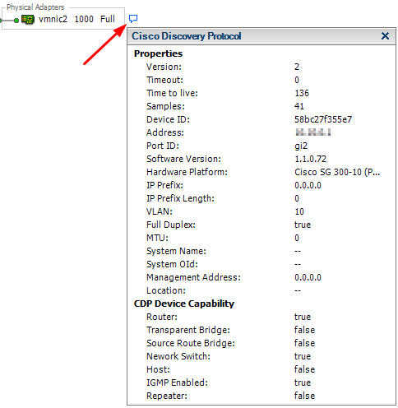Click the CDP Device Capability heading

tap(184, 304)
